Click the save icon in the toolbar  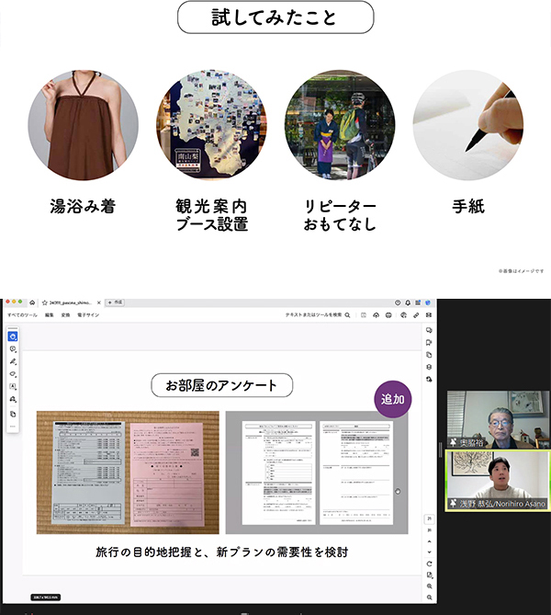click(364, 315)
